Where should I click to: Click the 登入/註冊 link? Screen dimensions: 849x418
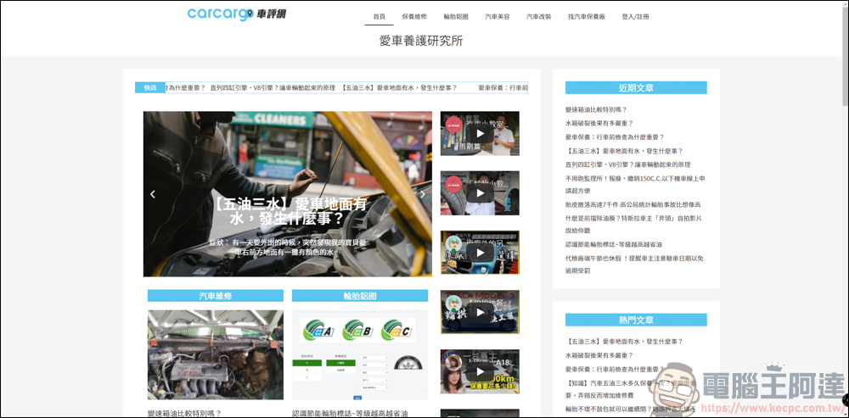(x=635, y=16)
